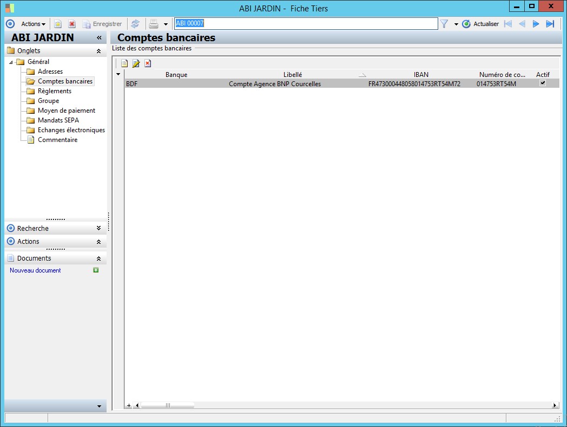Add a new bank account icon
This screenshot has height=427, width=567.
pos(124,63)
